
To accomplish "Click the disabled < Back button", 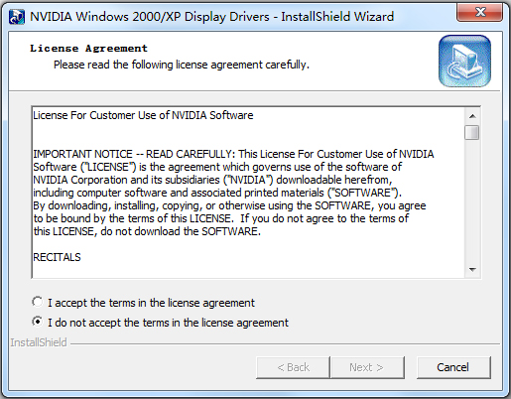I will [x=293, y=367].
